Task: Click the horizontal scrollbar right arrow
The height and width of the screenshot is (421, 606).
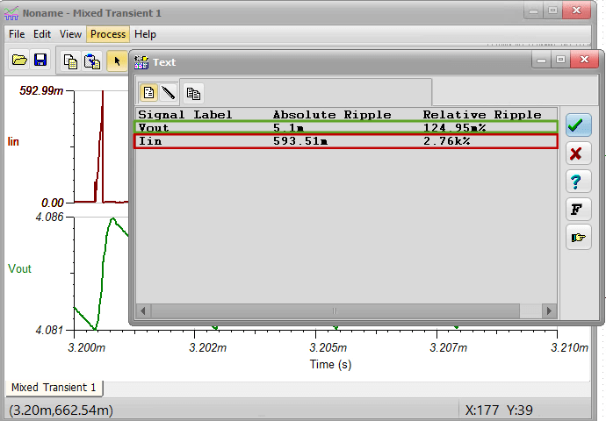Action: [x=549, y=311]
